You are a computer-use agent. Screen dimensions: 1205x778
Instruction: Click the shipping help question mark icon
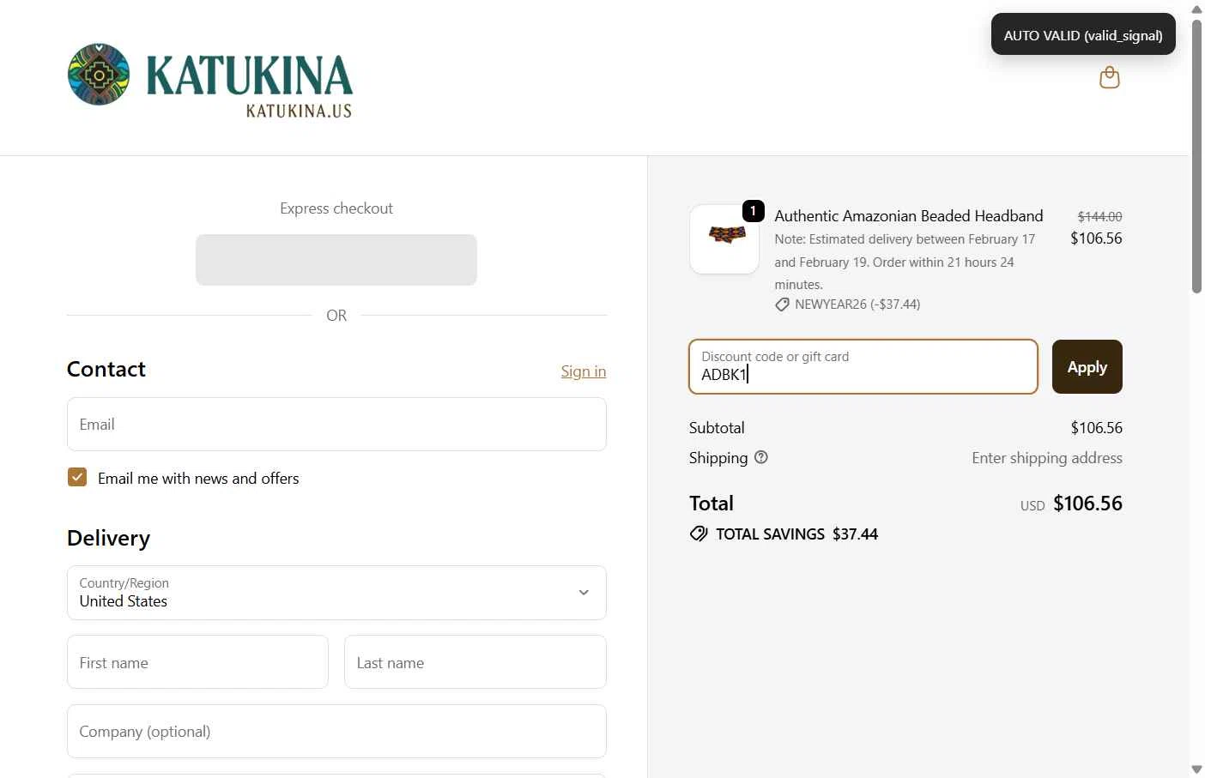(761, 457)
